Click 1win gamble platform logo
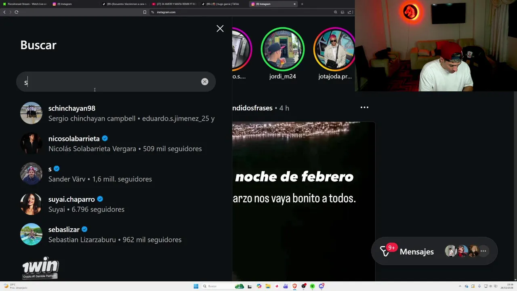This screenshot has height=291, width=517. pos(40,268)
